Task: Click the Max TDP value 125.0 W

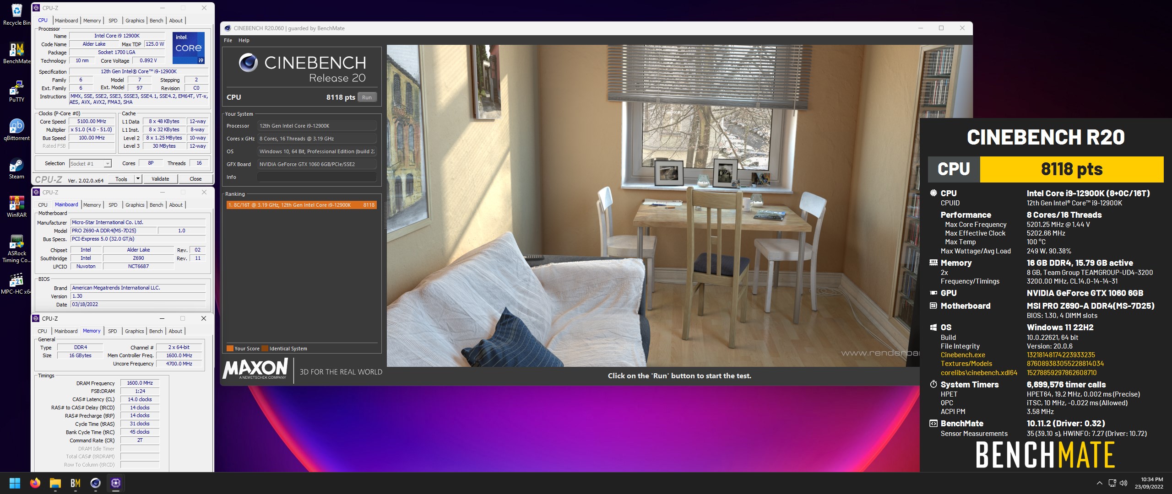Action: pos(155,44)
